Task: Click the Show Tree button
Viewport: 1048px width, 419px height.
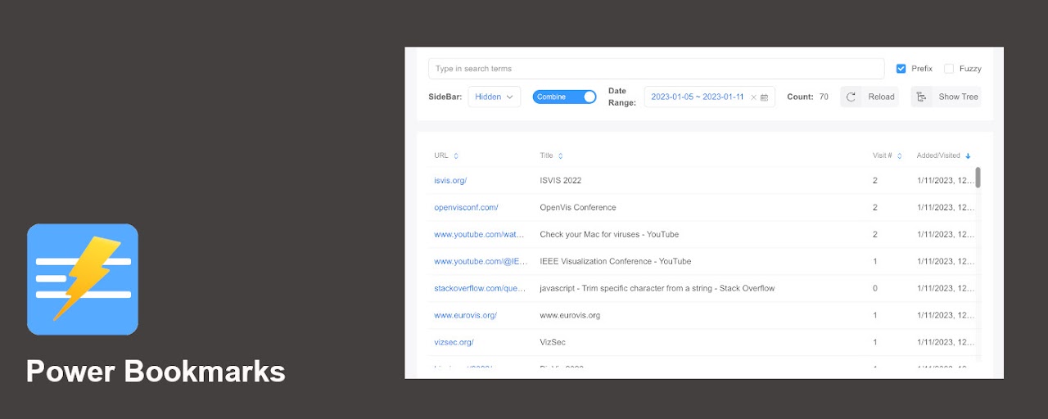Action: pos(946,97)
